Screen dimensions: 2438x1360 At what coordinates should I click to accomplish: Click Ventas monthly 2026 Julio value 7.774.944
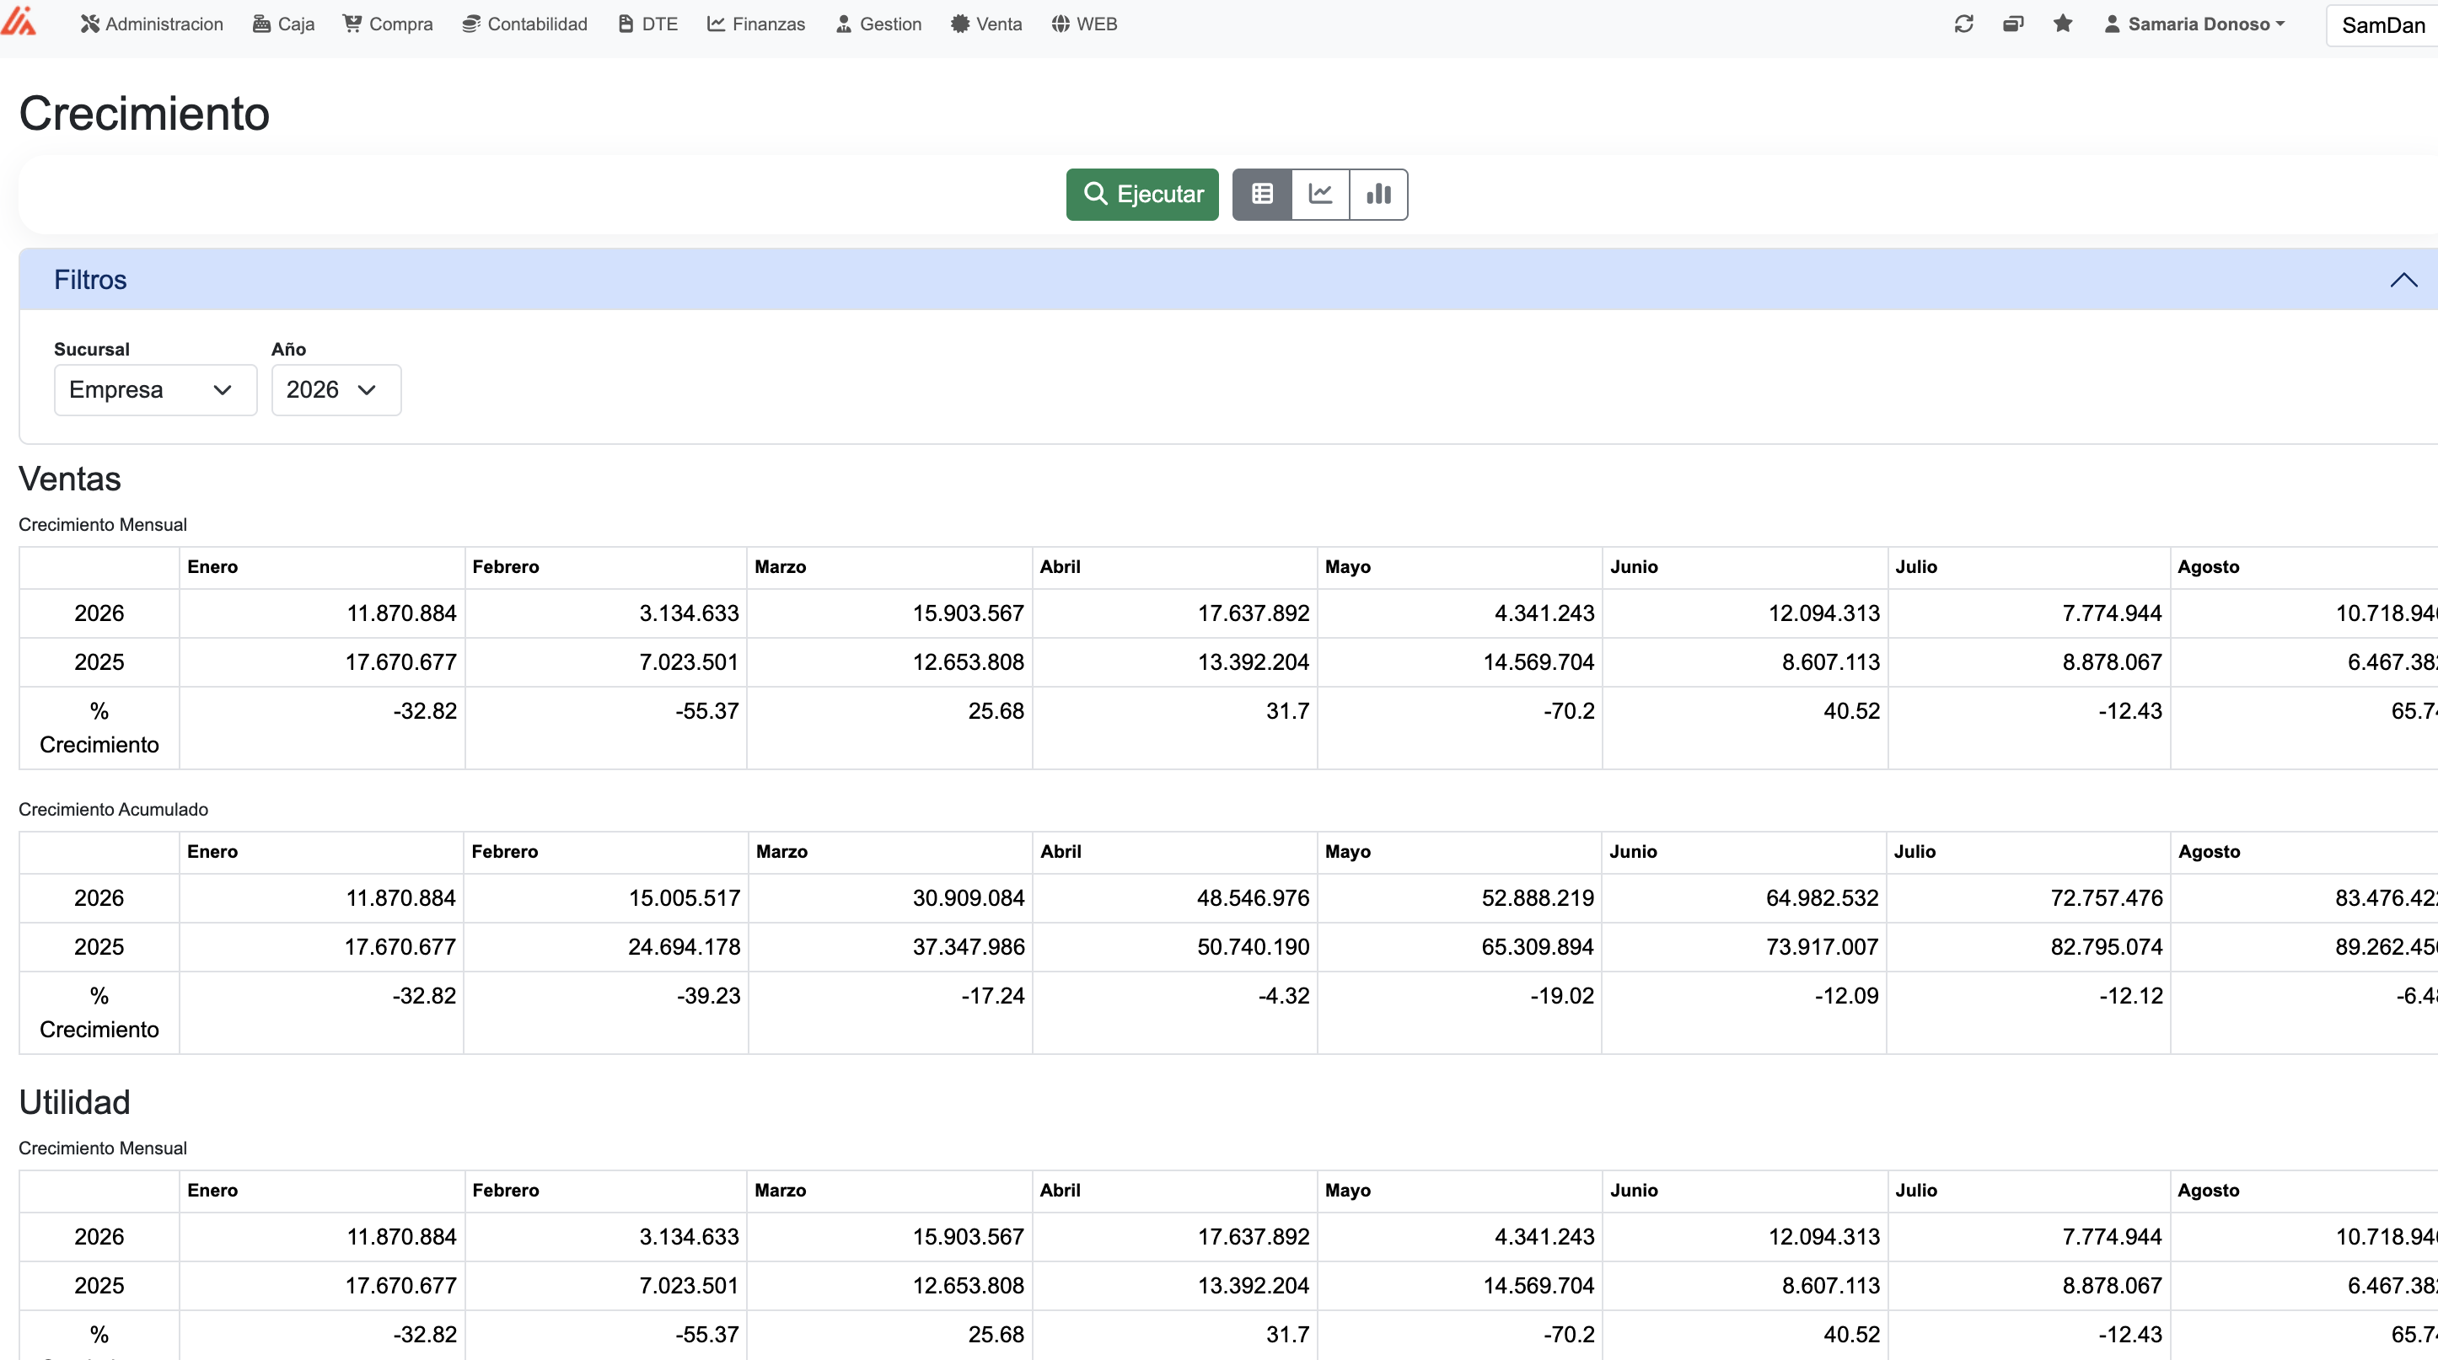click(2112, 613)
